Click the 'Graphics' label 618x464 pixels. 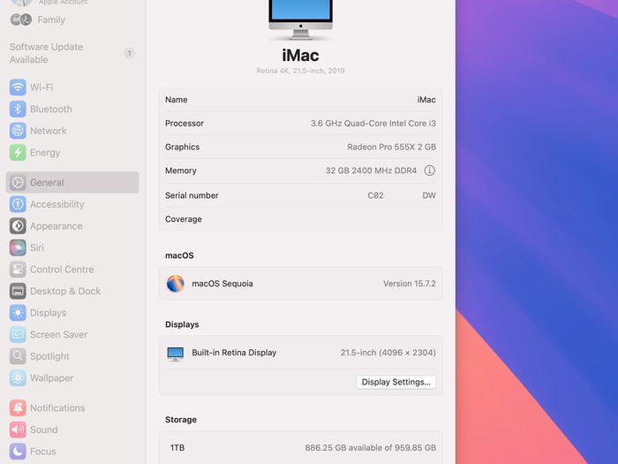pos(182,147)
